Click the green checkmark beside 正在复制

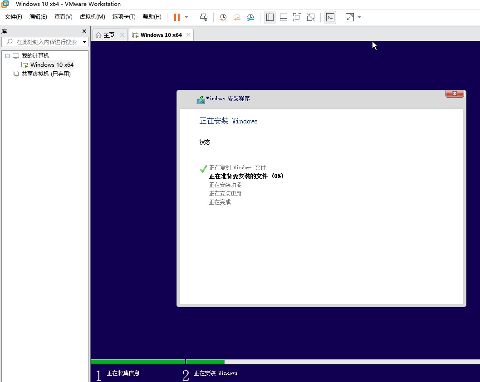[203, 169]
